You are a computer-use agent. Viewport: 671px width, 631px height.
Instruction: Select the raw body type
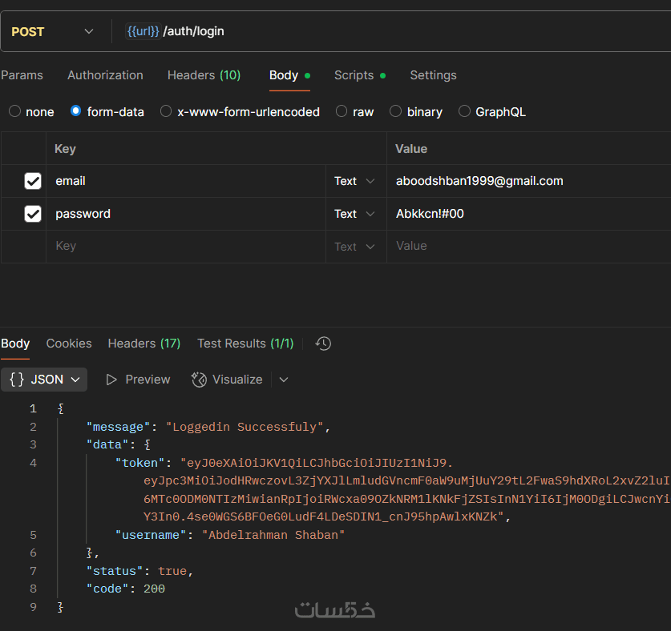[342, 112]
